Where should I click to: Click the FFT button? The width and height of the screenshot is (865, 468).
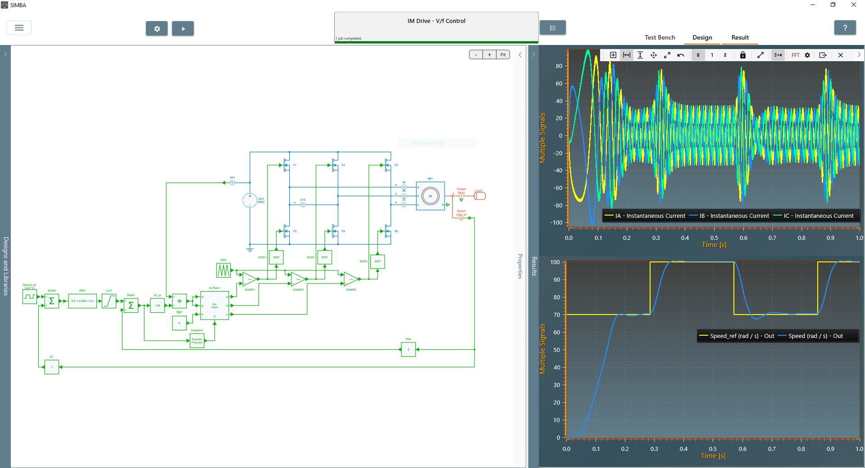pyautogui.click(x=795, y=55)
